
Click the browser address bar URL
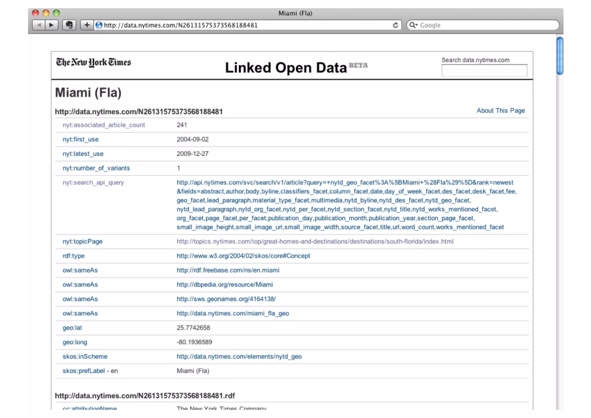[181, 25]
